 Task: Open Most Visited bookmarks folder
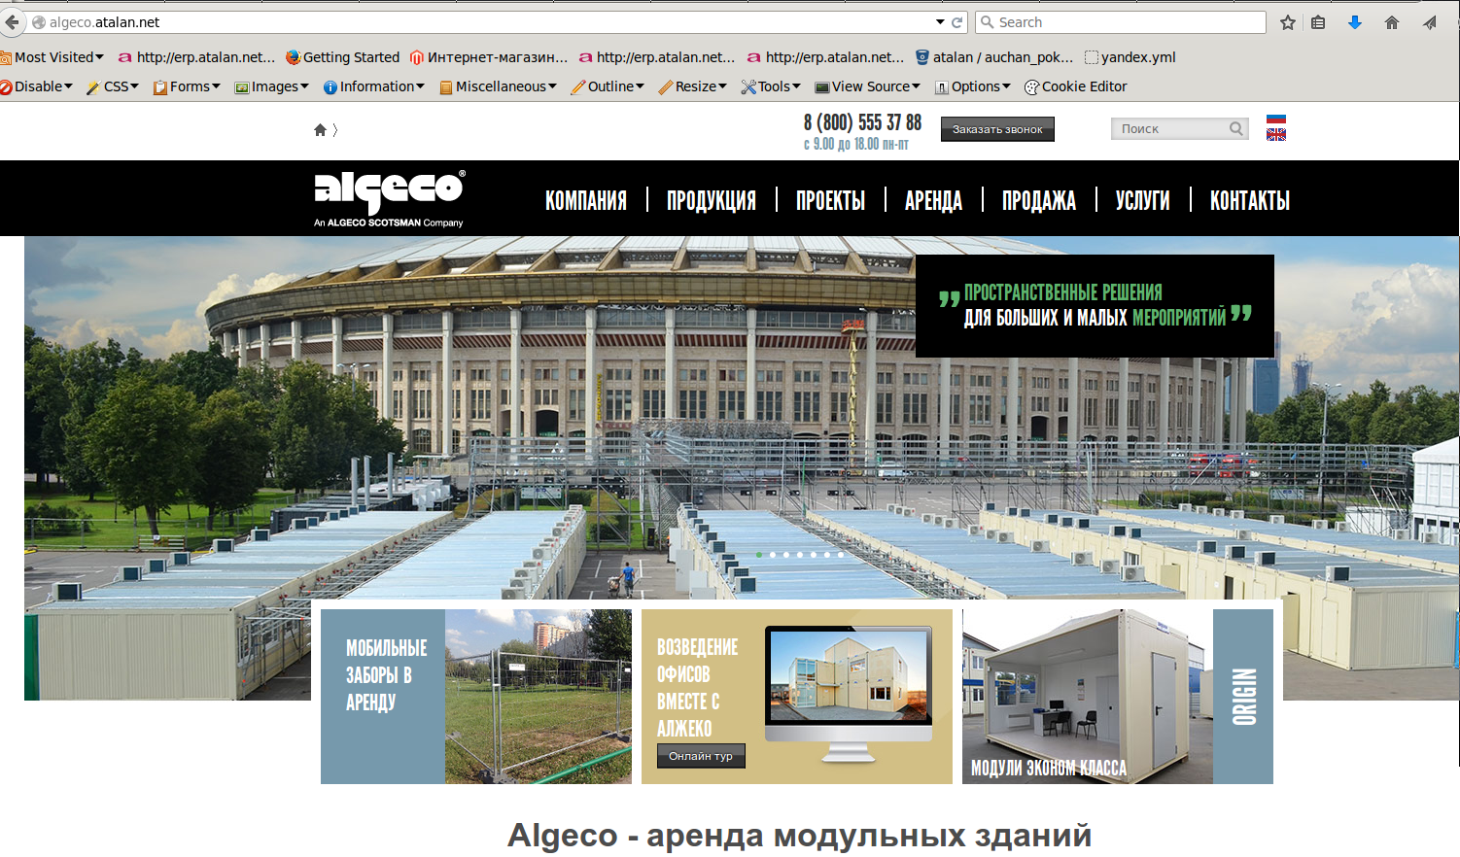click(52, 57)
